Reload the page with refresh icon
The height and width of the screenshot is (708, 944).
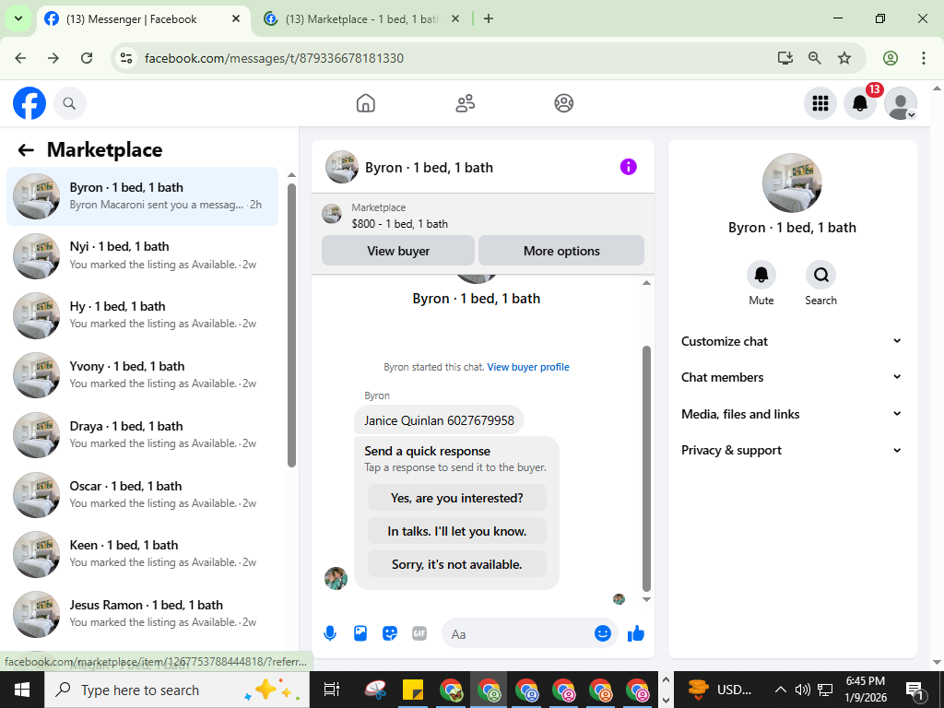pos(87,58)
